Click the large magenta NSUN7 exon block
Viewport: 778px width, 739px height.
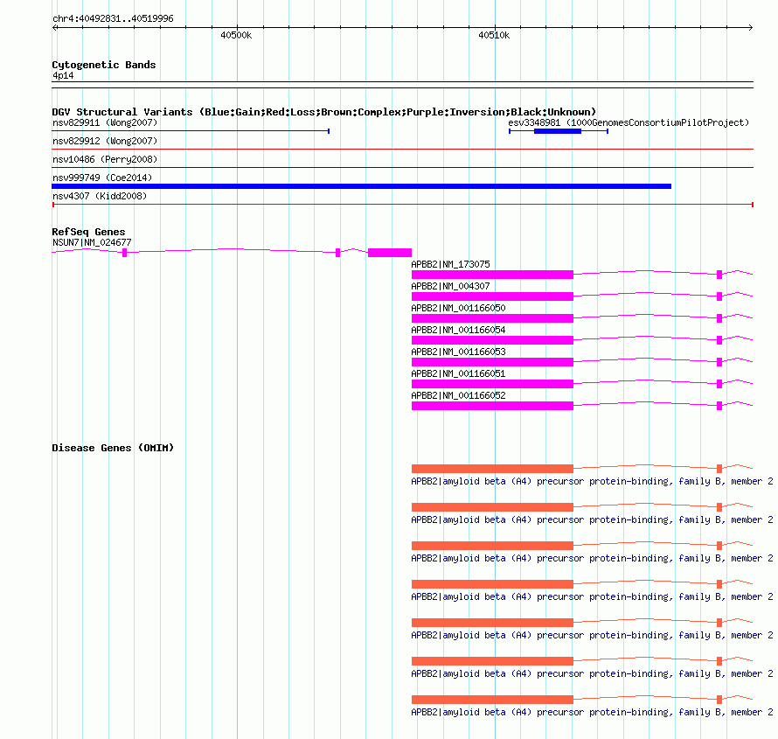[390, 253]
